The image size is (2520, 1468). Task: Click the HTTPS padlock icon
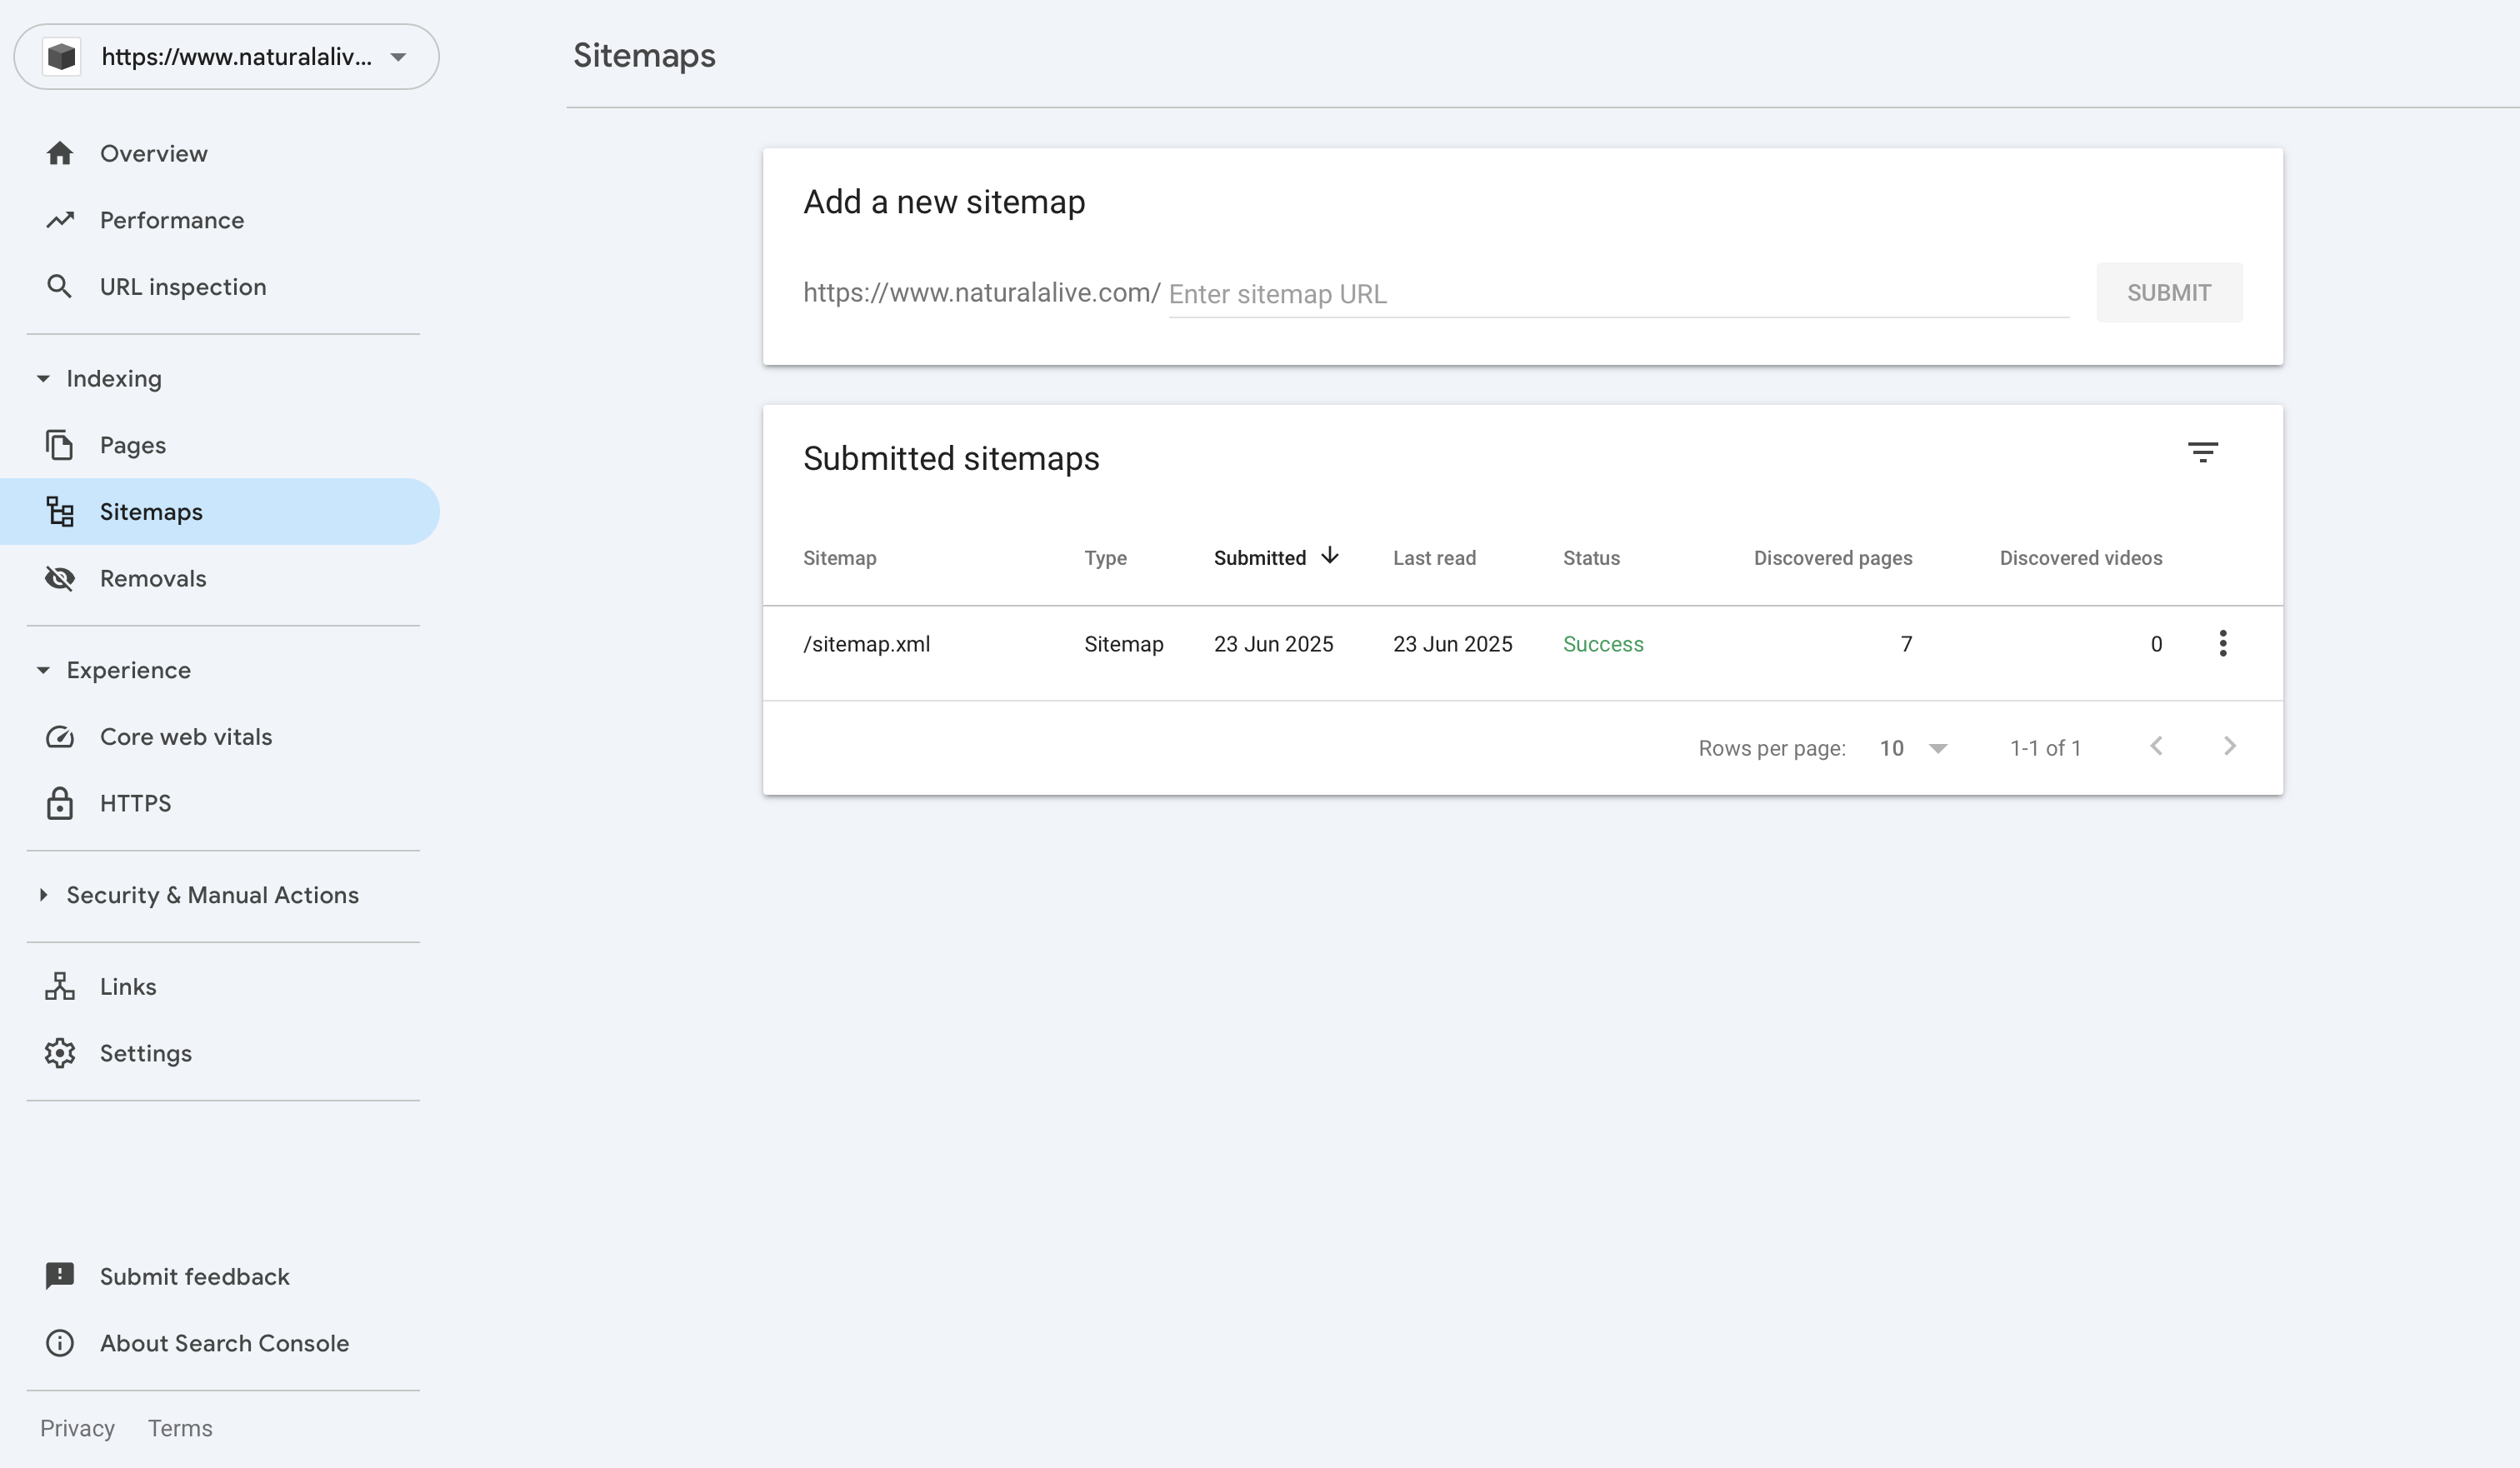[x=60, y=803]
